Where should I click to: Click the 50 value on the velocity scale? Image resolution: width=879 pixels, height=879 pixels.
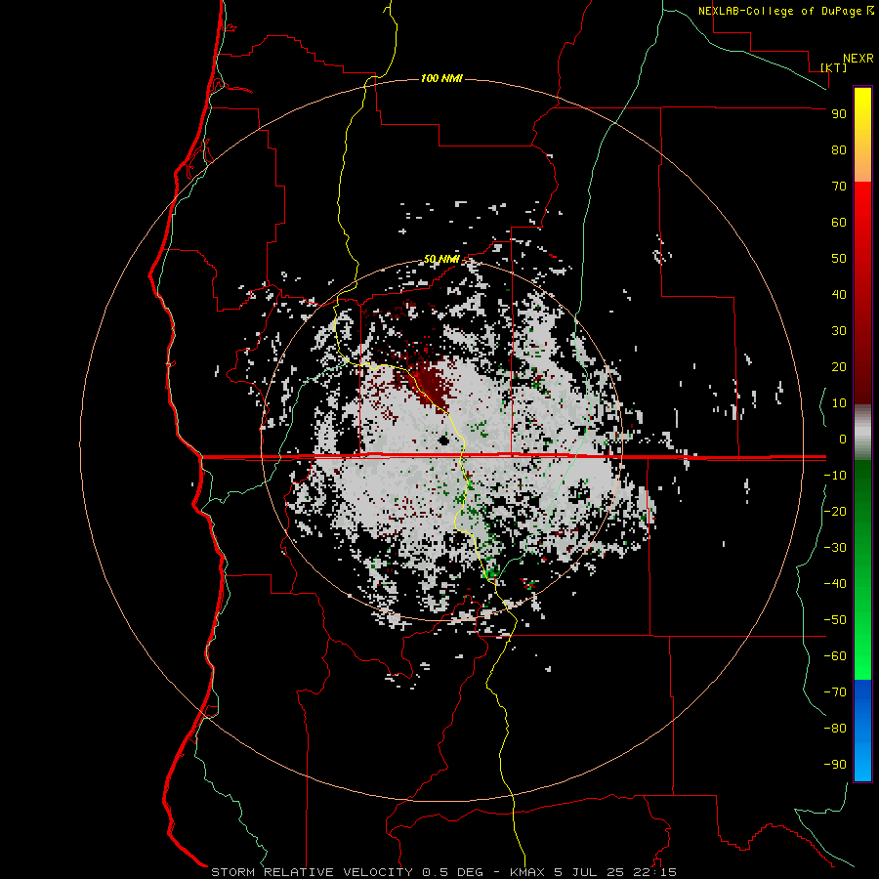(839, 259)
